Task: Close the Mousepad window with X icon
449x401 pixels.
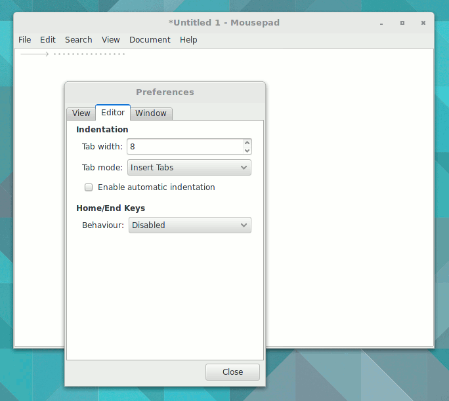Action: point(423,23)
